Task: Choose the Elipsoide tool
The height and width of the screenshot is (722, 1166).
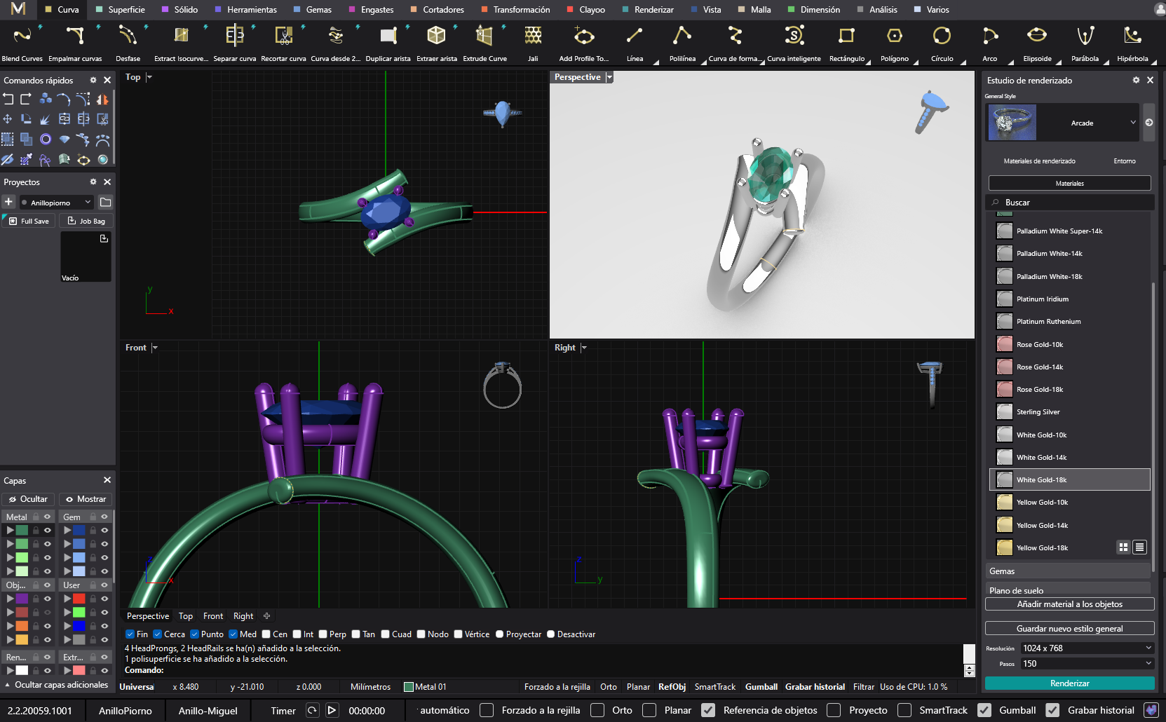Action: pyautogui.click(x=1036, y=36)
